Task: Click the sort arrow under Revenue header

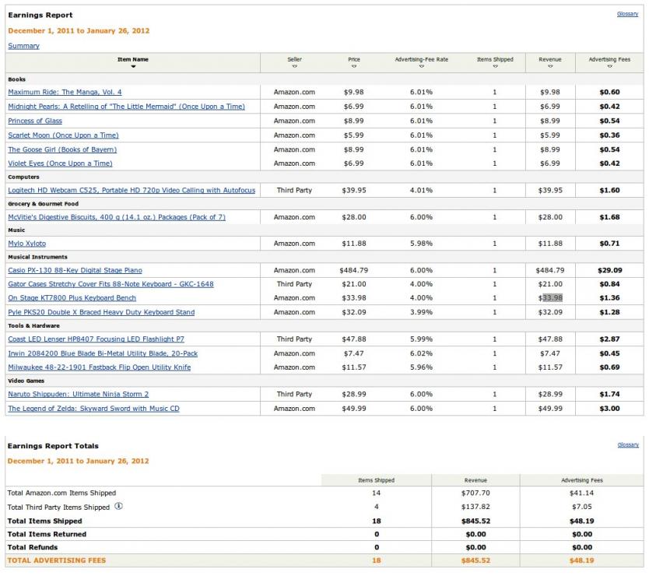Action: click(x=550, y=67)
